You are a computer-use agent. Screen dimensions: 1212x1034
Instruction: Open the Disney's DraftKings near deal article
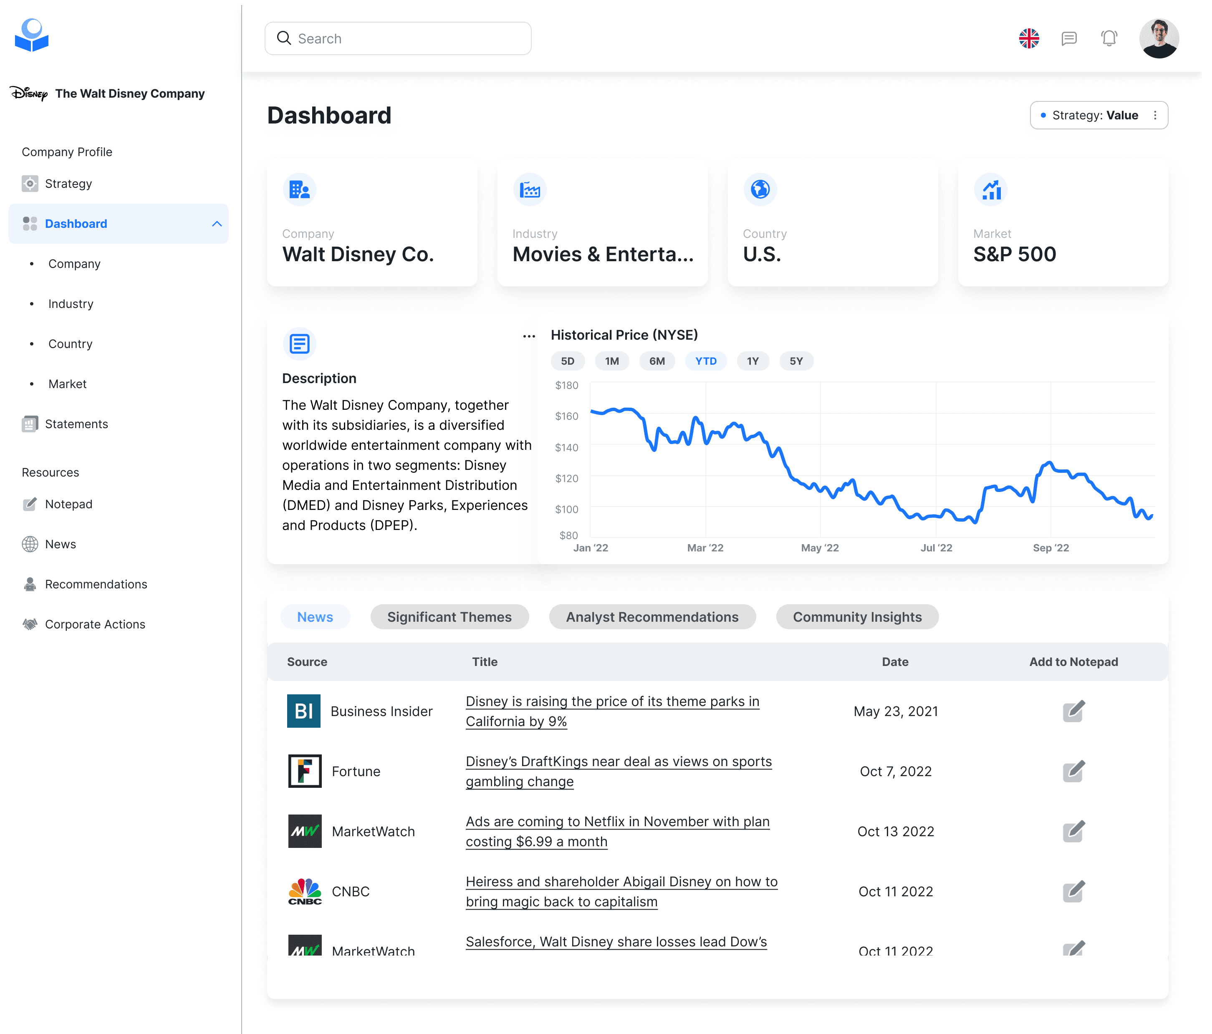tap(618, 772)
